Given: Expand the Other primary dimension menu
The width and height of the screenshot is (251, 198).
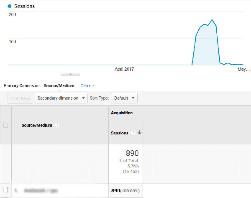Looking at the screenshot, I should [87, 86].
